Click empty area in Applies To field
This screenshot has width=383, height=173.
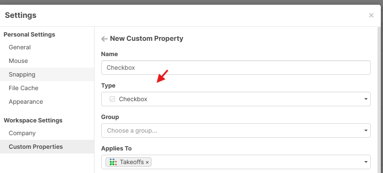[255, 162]
